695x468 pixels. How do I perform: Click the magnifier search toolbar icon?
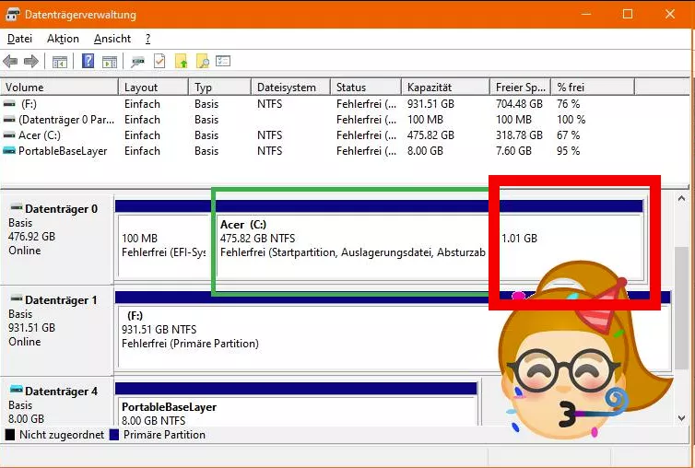pos(203,61)
